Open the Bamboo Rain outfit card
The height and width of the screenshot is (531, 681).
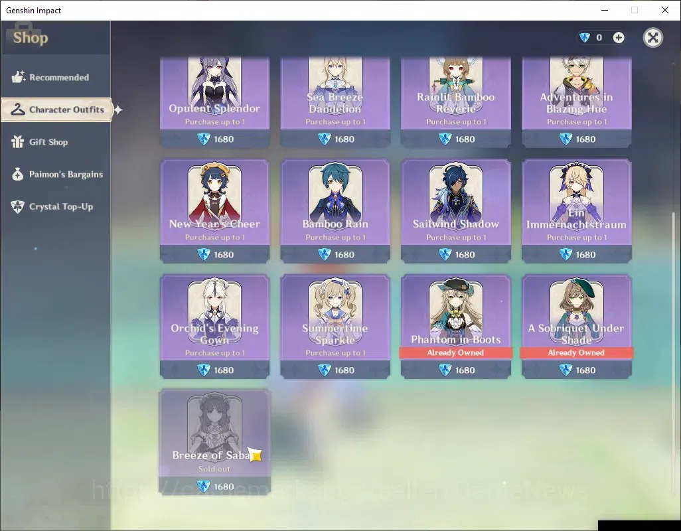click(335, 211)
